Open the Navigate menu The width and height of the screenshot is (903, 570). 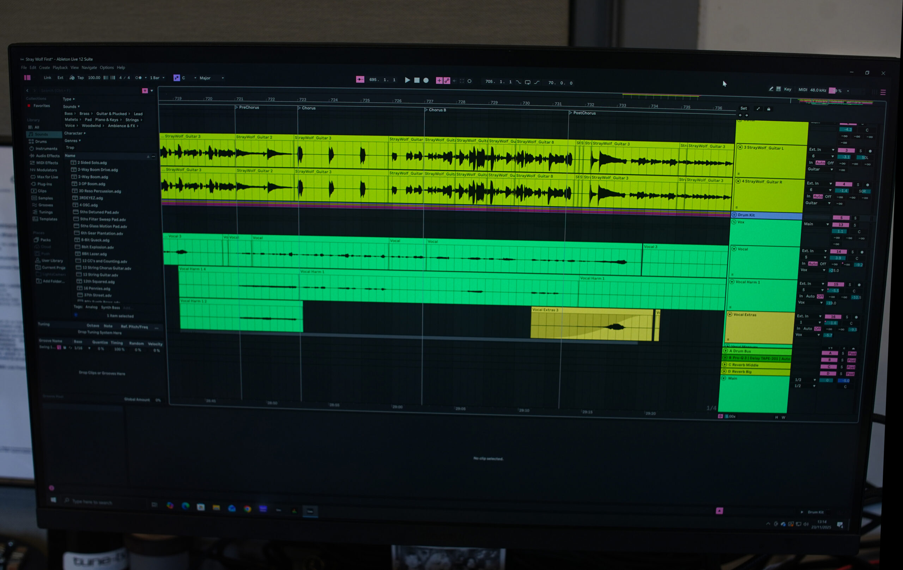pos(89,68)
